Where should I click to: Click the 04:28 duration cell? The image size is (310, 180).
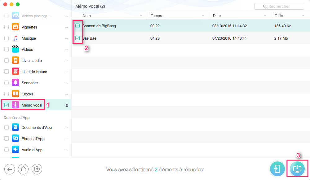155,38
